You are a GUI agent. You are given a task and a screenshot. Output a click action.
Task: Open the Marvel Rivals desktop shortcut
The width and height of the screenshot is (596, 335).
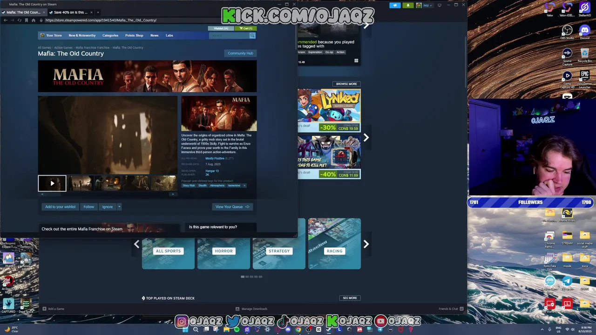tap(567, 215)
